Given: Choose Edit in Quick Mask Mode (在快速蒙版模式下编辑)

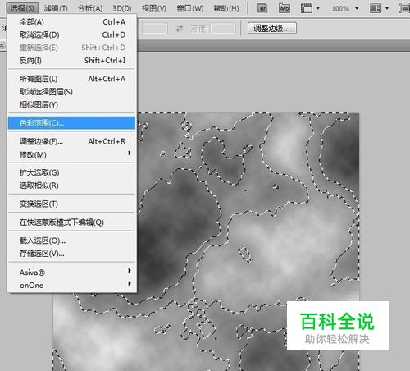Looking at the screenshot, I should click(x=72, y=222).
